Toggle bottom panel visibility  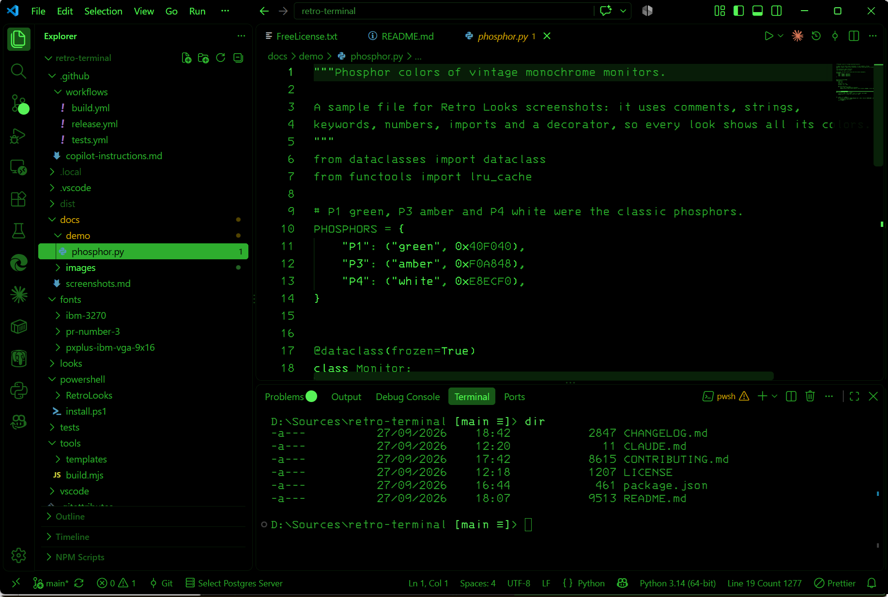758,11
